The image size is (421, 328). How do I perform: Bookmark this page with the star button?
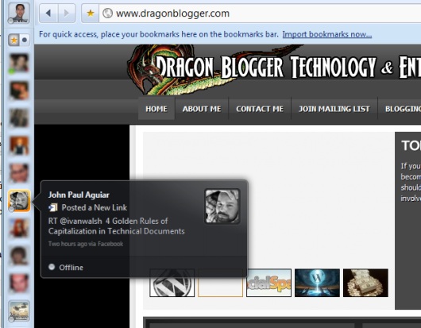(x=91, y=14)
